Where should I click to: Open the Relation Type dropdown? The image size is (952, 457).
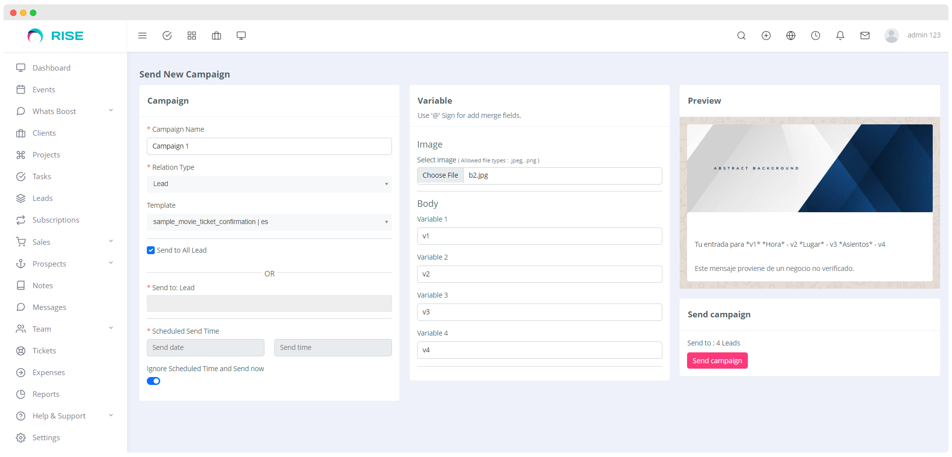point(269,184)
